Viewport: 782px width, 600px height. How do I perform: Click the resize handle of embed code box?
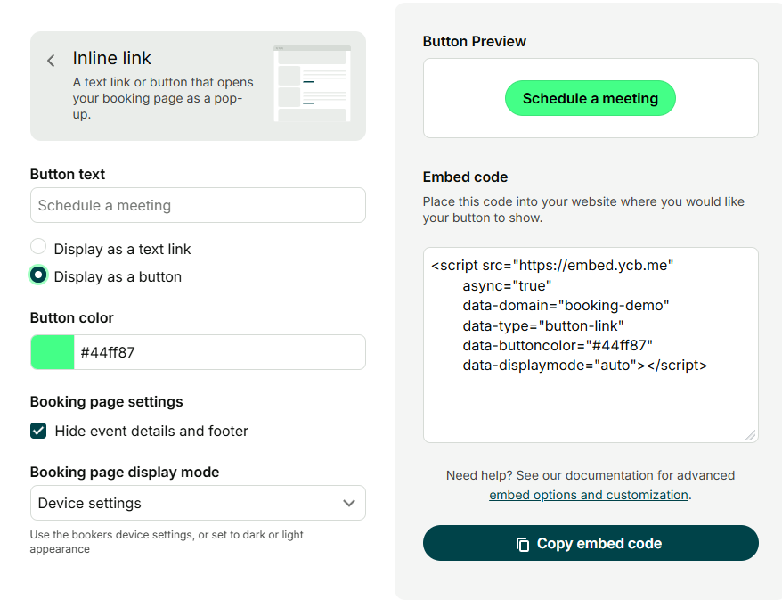pos(751,435)
